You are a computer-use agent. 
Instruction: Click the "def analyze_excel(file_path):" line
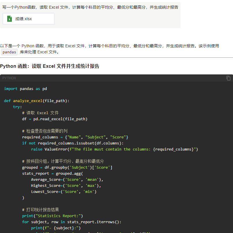(37, 101)
